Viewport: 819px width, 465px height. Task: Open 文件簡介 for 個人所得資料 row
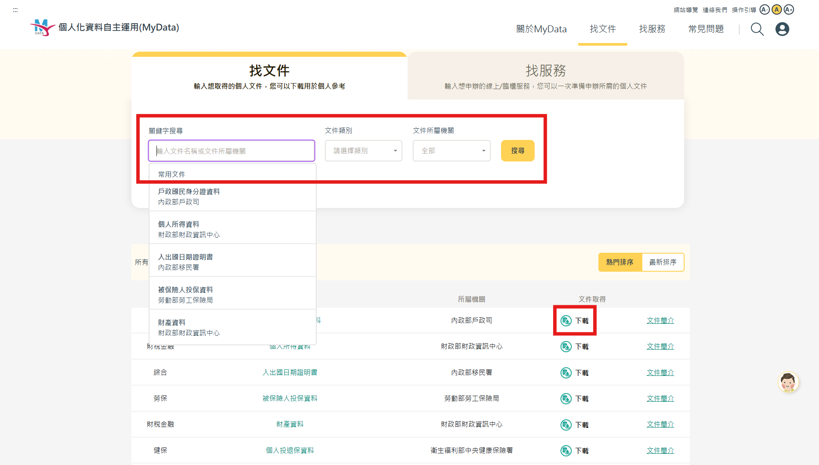coord(660,347)
